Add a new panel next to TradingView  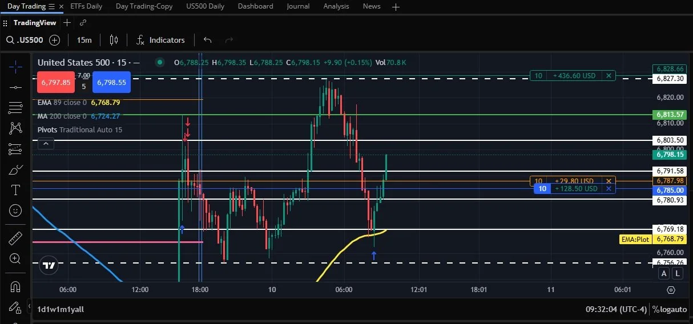pos(67,23)
